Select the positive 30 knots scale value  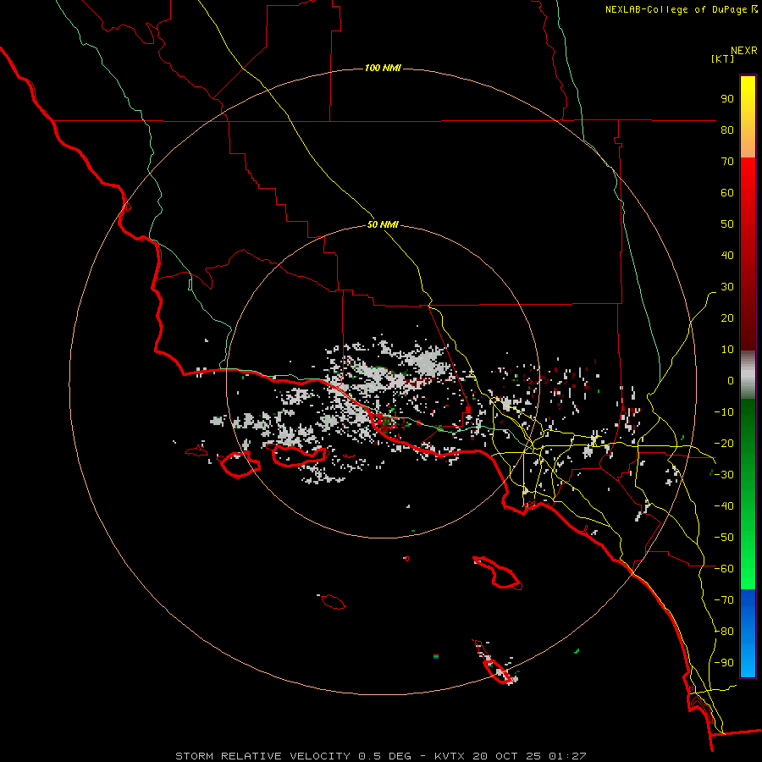(x=727, y=287)
